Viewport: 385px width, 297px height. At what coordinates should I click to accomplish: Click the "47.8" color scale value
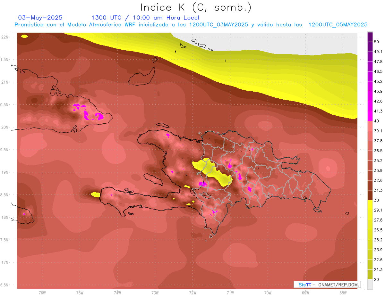(x=379, y=62)
